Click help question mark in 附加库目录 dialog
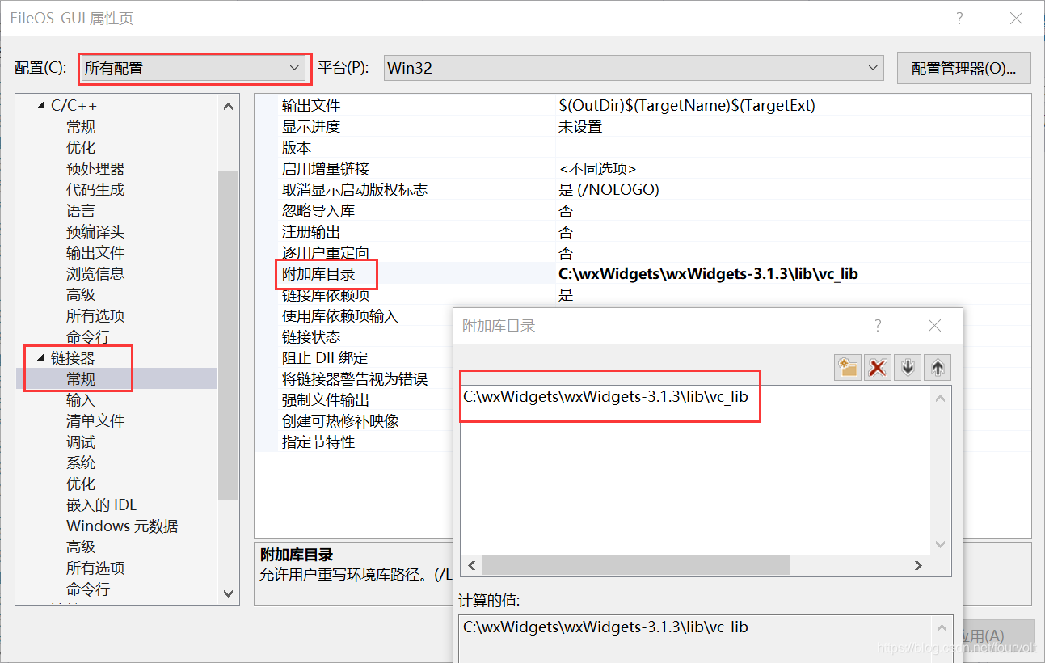Viewport: 1045px width, 663px height. coord(878,326)
